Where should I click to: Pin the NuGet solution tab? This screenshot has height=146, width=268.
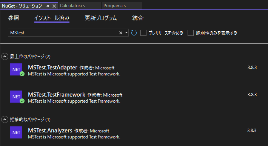[47, 6]
